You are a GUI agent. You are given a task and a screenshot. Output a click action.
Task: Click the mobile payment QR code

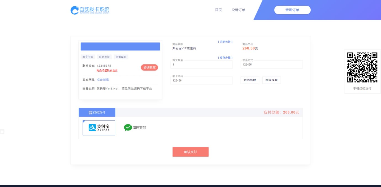(x=362, y=67)
